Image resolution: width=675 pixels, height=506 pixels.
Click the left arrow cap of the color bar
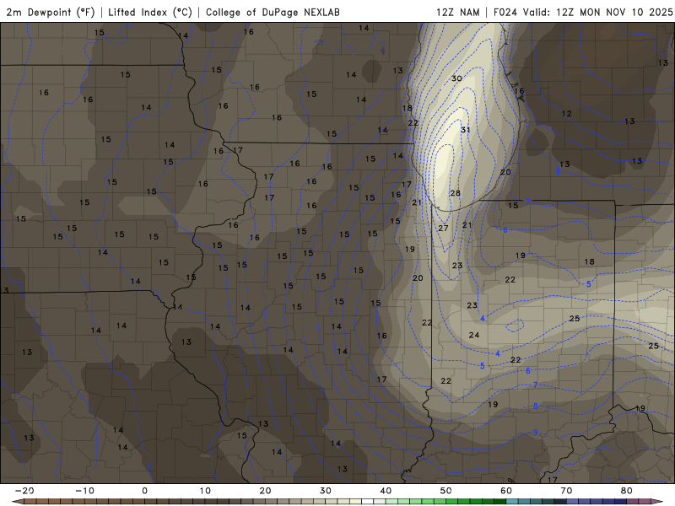pos(17,502)
